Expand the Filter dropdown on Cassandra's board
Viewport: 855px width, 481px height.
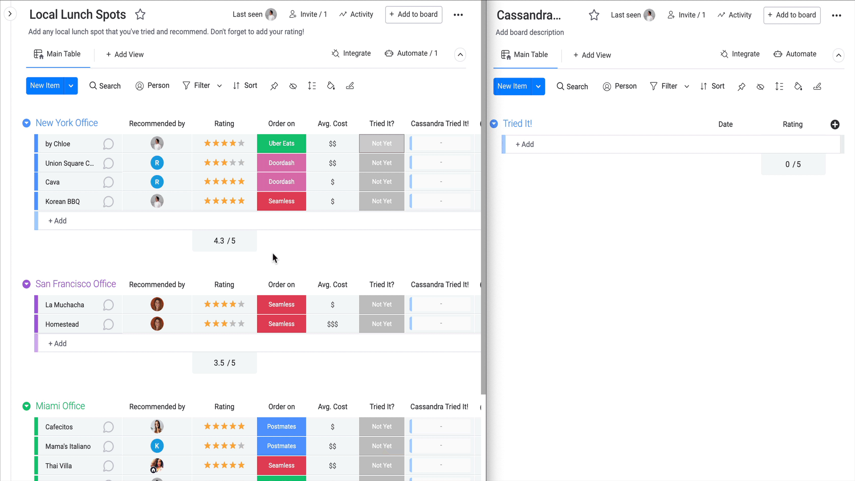(x=686, y=86)
